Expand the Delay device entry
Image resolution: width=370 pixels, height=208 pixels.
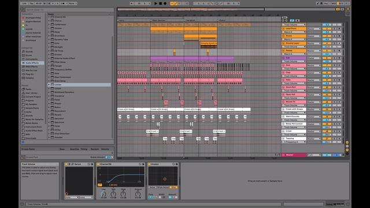click(x=49, y=32)
